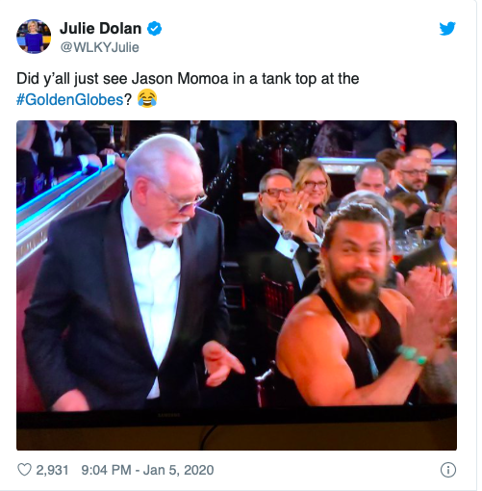
Task: Open the Twitter bird logo link
Action: [447, 29]
